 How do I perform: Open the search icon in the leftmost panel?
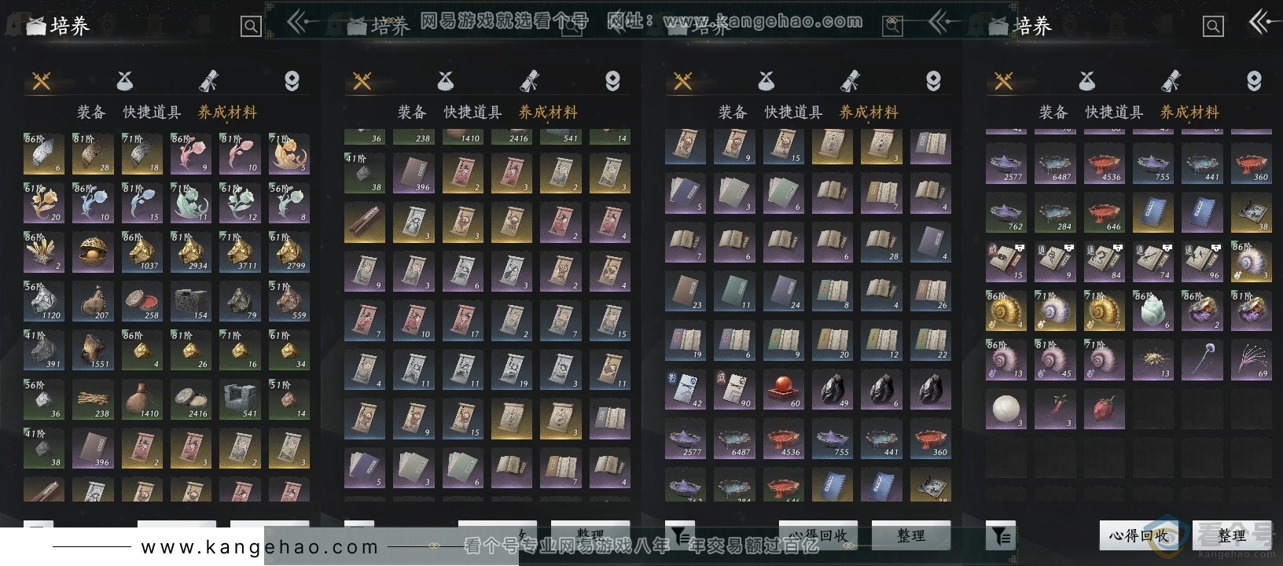(x=251, y=27)
